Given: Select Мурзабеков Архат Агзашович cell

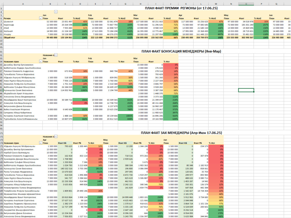Looking at the screenshot, I should 23,93.
